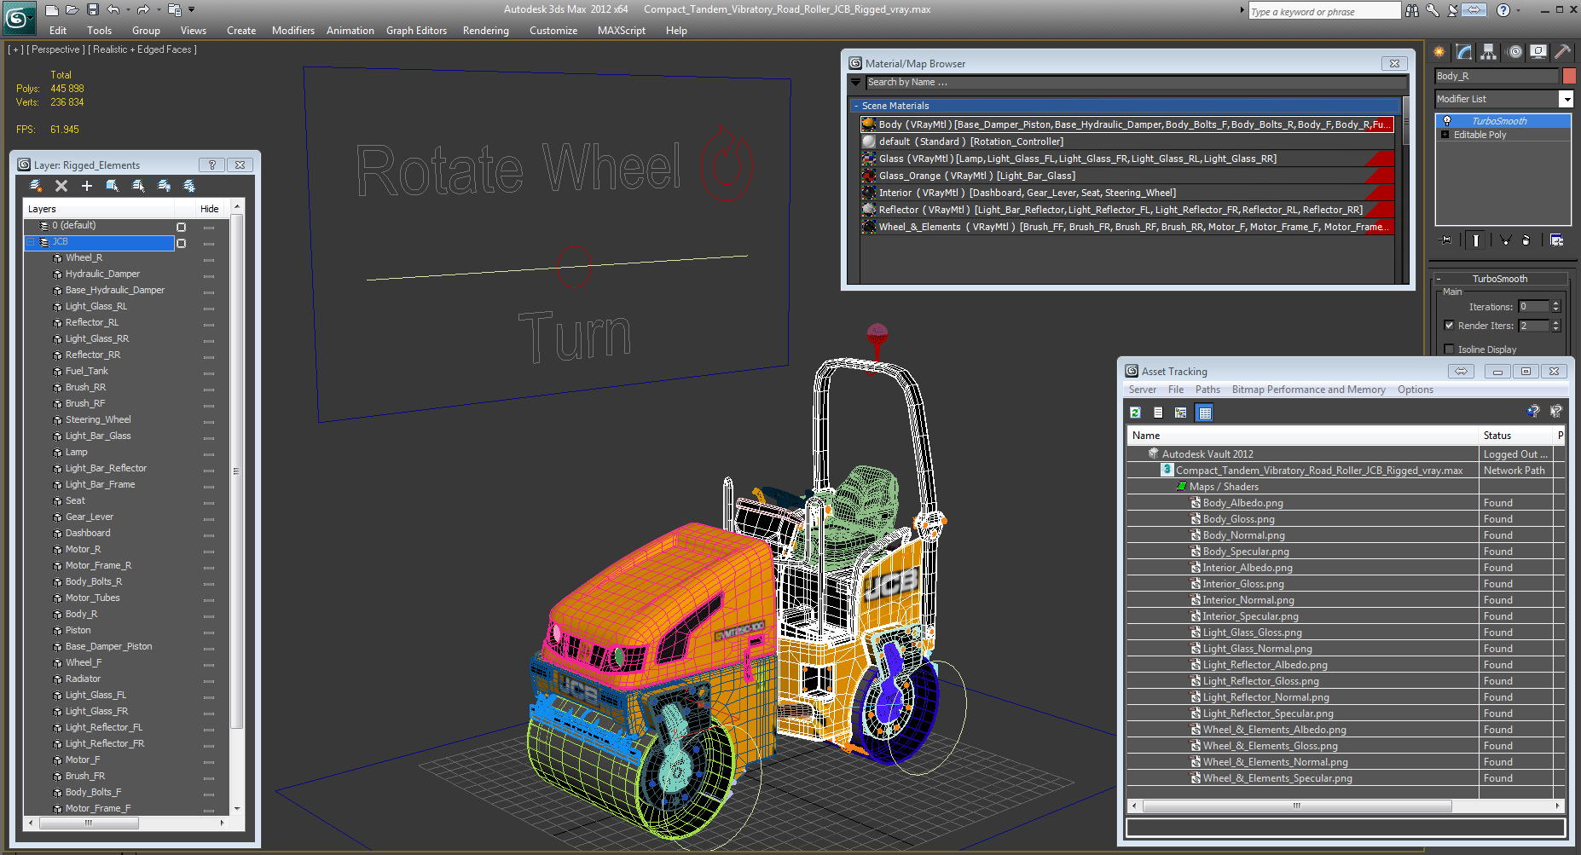Click the Subscription Center key icon
Viewport: 1581px width, 855px height.
tap(1433, 10)
